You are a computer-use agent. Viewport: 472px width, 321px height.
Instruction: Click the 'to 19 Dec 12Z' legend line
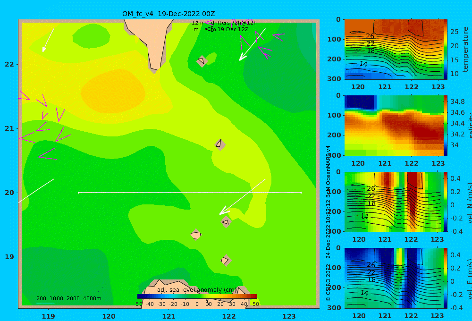click(x=230, y=30)
